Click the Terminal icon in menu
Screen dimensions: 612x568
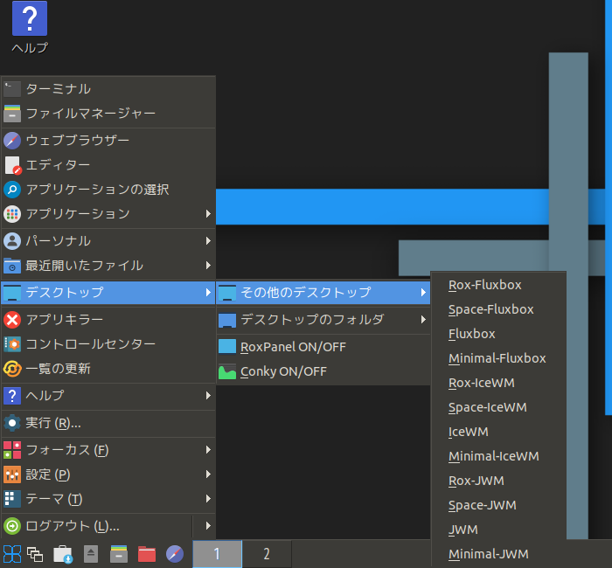12,89
